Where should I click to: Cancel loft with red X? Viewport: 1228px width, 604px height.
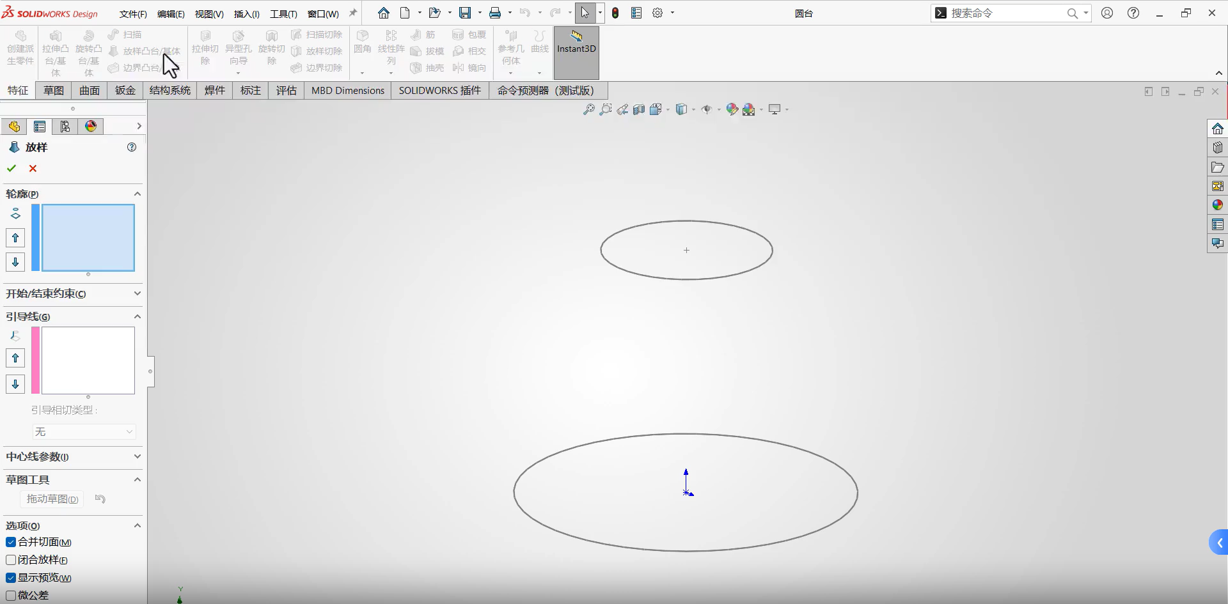[33, 168]
